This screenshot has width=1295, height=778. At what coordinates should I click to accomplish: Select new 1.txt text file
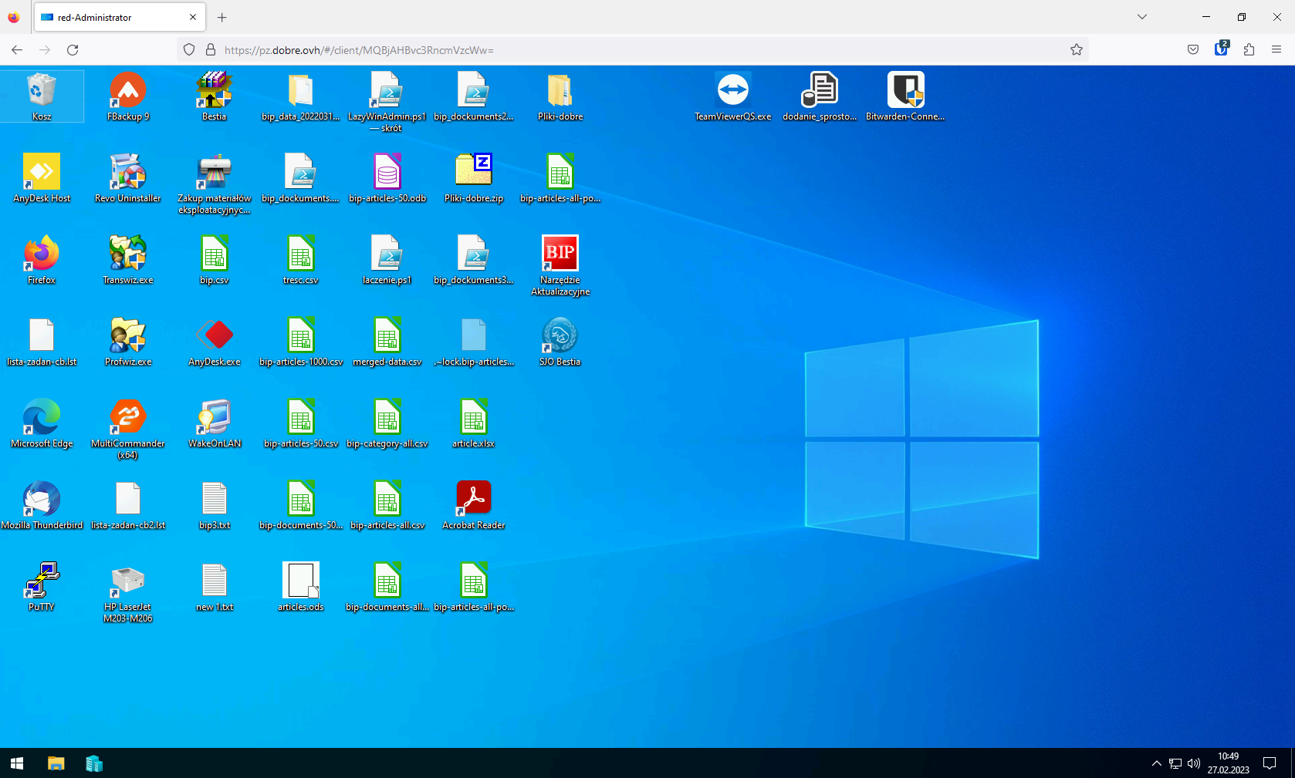215,587
